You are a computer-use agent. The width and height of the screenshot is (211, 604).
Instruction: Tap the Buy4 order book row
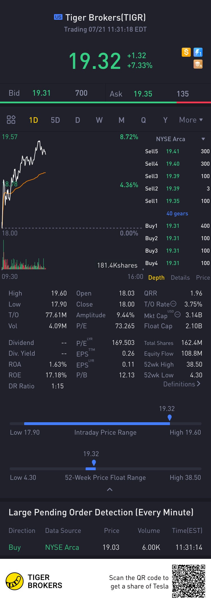point(177,263)
